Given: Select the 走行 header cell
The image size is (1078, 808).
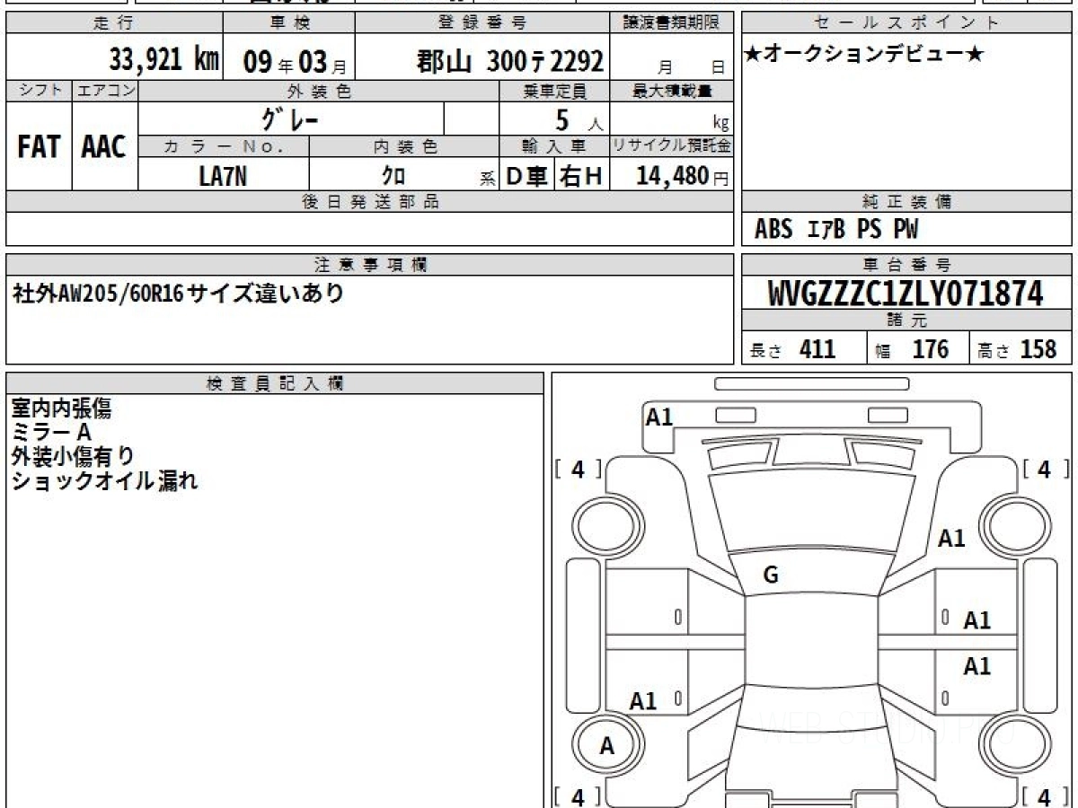Looking at the screenshot, I should tap(114, 23).
